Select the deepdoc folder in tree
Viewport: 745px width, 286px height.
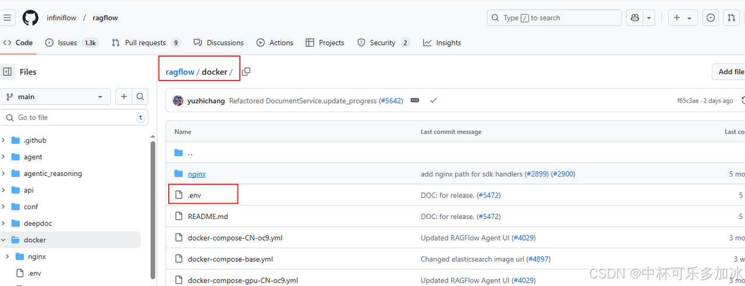(38, 223)
